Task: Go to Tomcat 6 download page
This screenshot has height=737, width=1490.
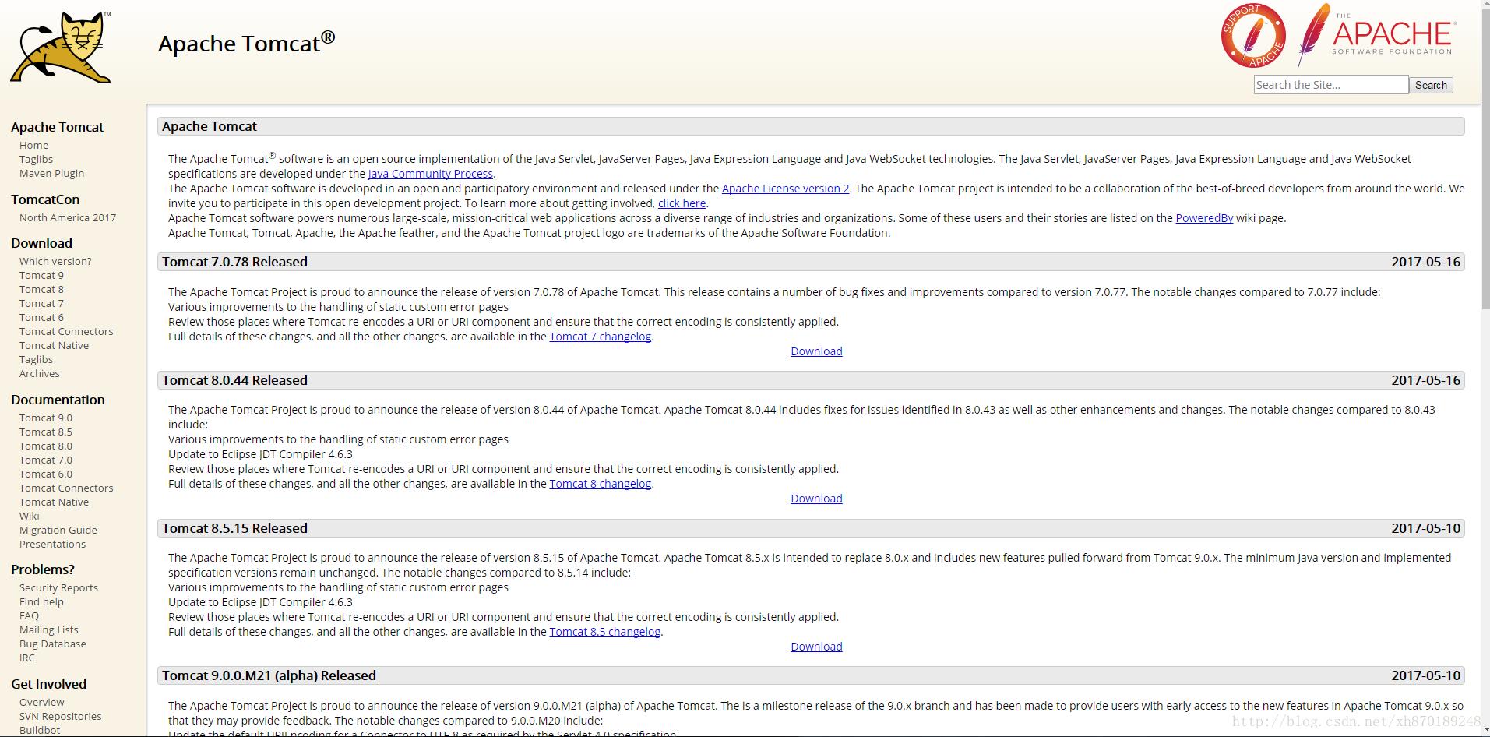Action: [x=41, y=317]
